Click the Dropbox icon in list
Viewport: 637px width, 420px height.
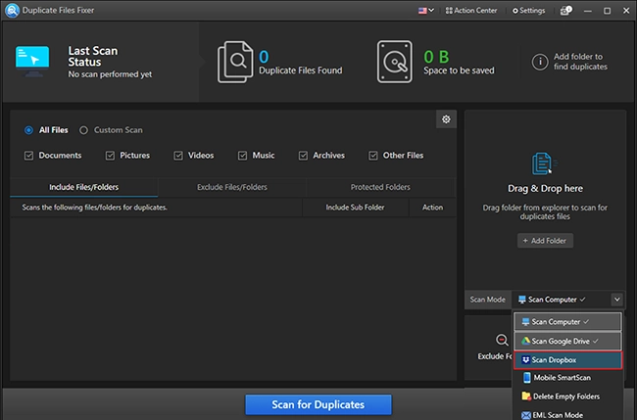point(525,360)
